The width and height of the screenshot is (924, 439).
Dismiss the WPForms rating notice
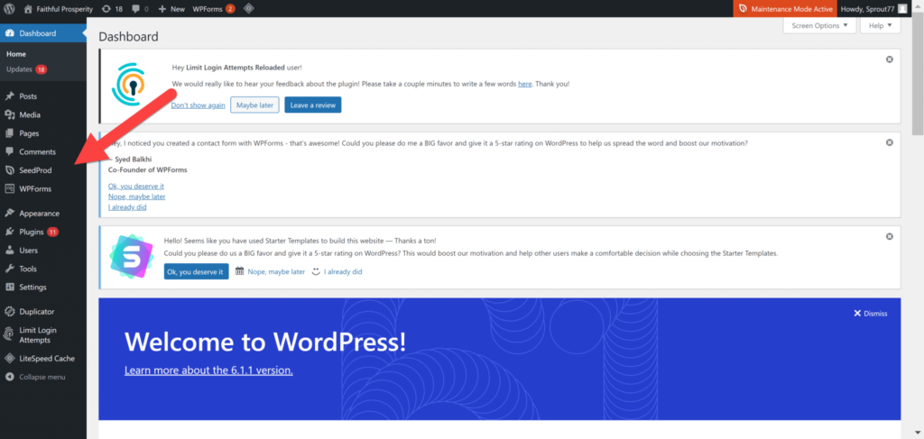point(890,142)
